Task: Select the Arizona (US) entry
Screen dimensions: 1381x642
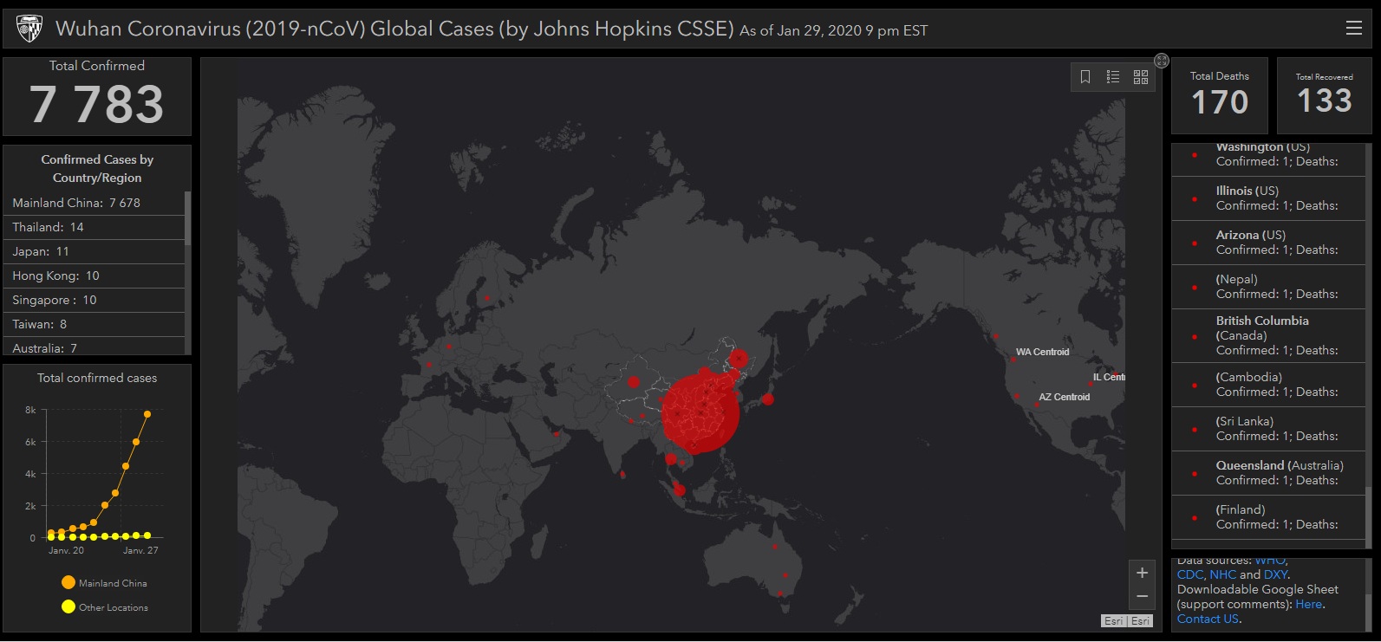Action: click(x=1268, y=243)
